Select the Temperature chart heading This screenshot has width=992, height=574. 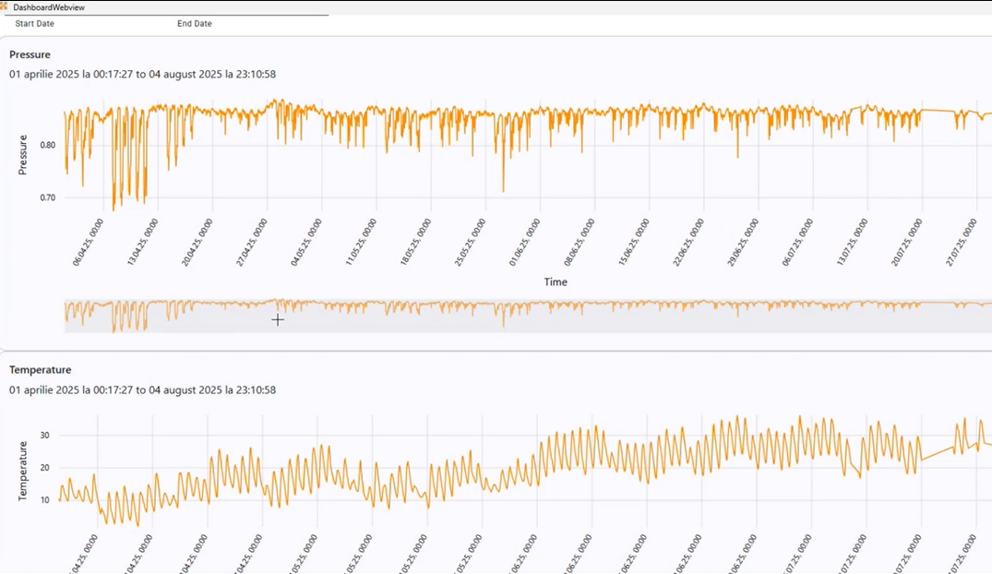click(40, 370)
